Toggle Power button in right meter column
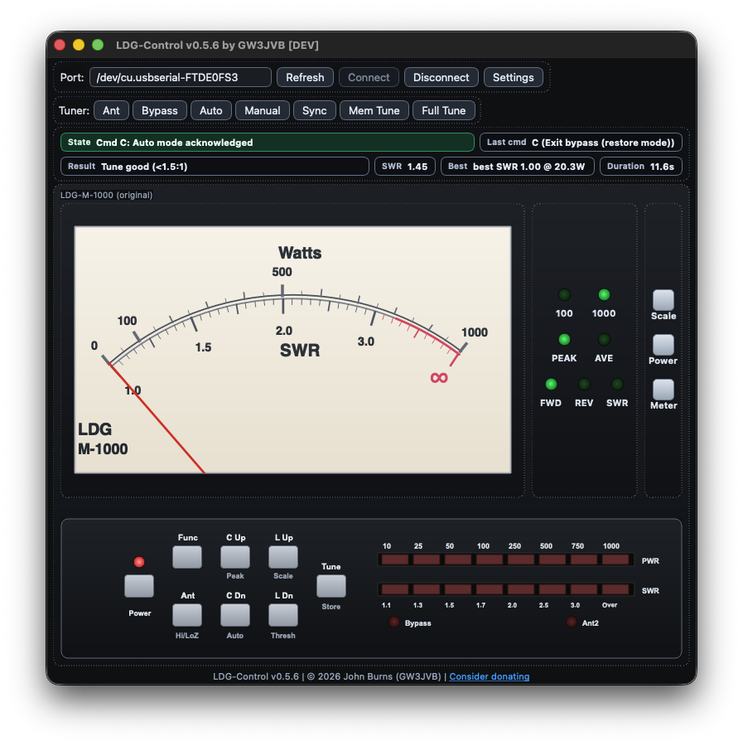 pyautogui.click(x=663, y=345)
